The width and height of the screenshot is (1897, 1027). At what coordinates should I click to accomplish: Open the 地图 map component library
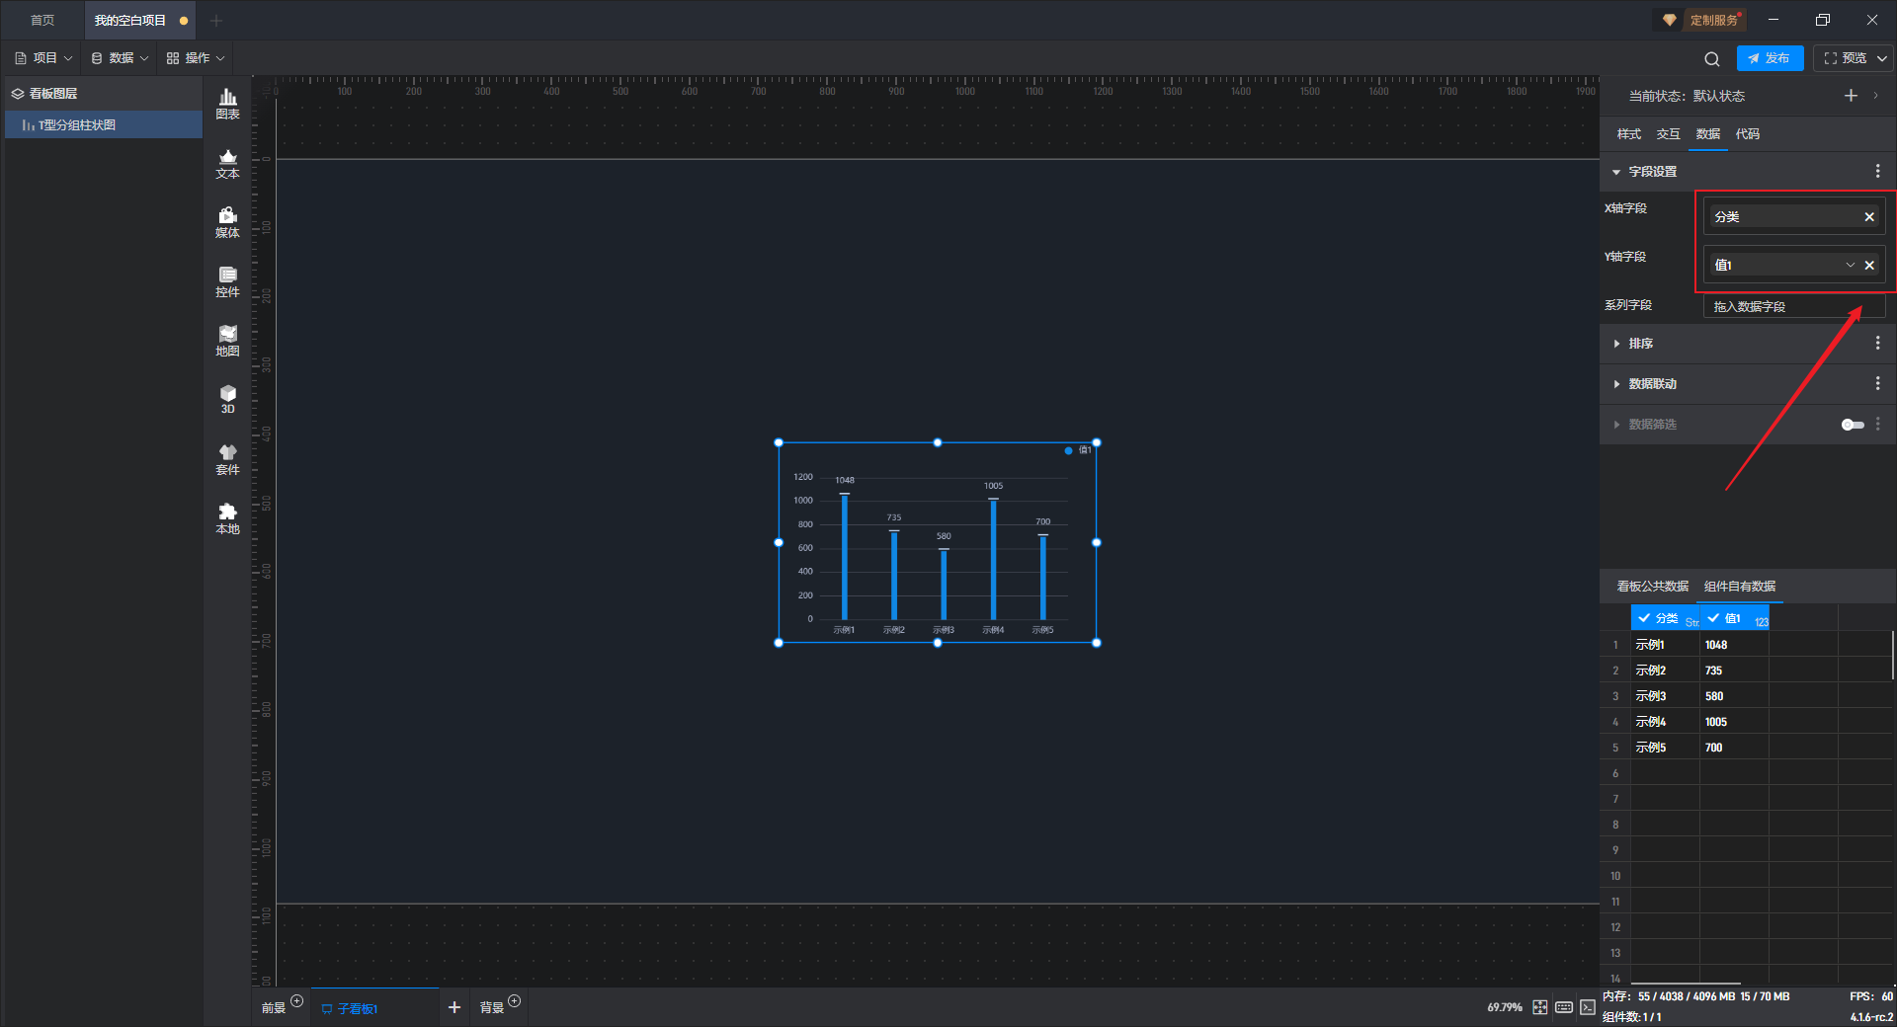tap(227, 341)
